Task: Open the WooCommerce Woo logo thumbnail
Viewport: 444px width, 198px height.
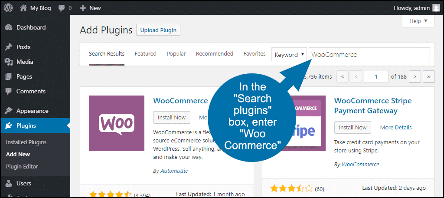Action: tap(117, 123)
